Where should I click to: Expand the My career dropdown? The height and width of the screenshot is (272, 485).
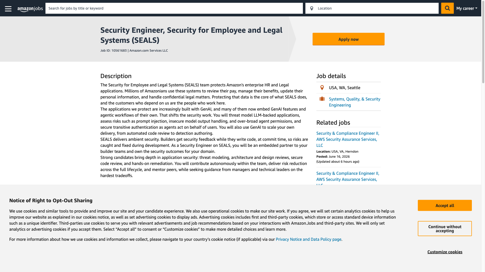[x=467, y=8]
